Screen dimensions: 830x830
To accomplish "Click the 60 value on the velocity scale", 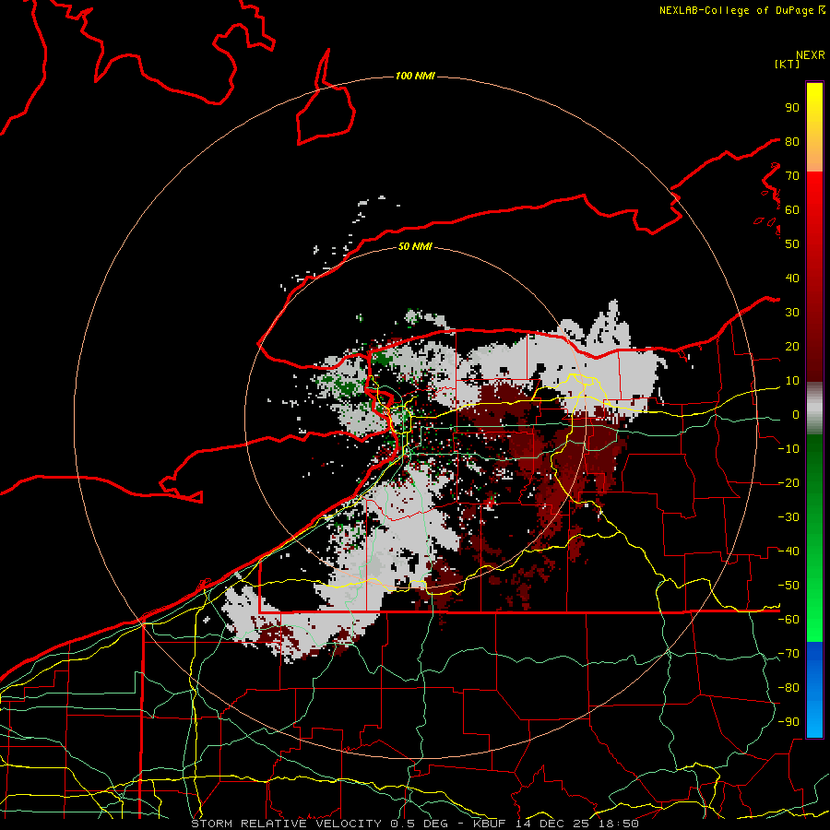I will [x=792, y=209].
